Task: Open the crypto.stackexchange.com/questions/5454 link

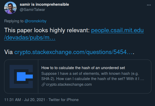Action: (74, 52)
